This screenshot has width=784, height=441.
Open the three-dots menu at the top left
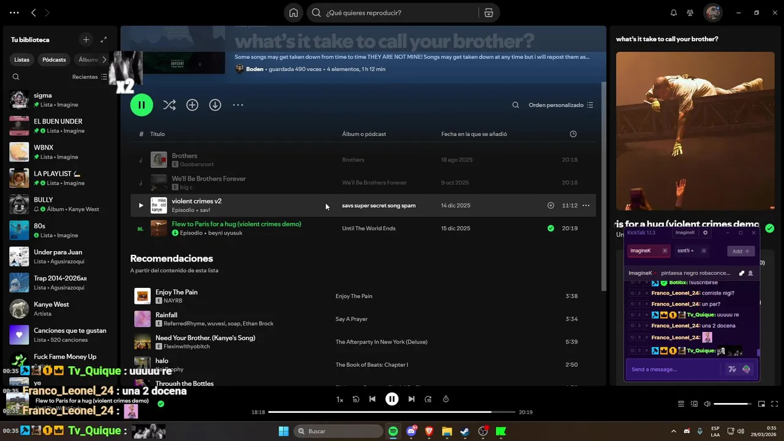15,13
